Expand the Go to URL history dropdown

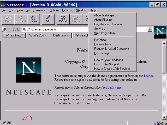click(x=150, y=29)
